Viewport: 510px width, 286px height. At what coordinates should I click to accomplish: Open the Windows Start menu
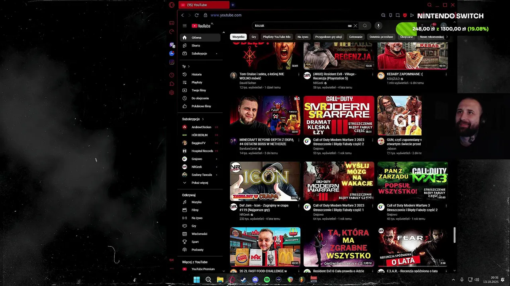pyautogui.click(x=196, y=280)
